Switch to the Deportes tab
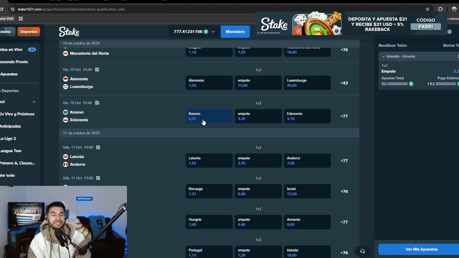Screen dimensions: 459x258 pyautogui.click(x=29, y=32)
